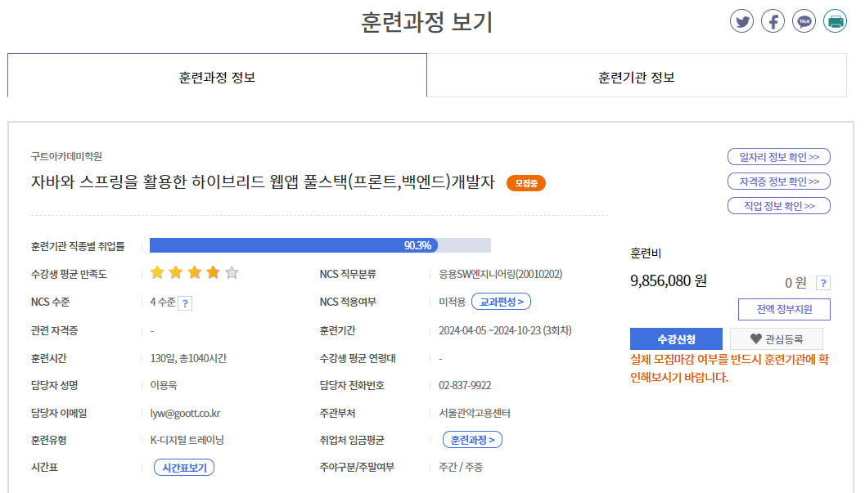The width and height of the screenshot is (865, 493).
Task: Click the orange 모집중 status badge
Action: pyautogui.click(x=525, y=183)
